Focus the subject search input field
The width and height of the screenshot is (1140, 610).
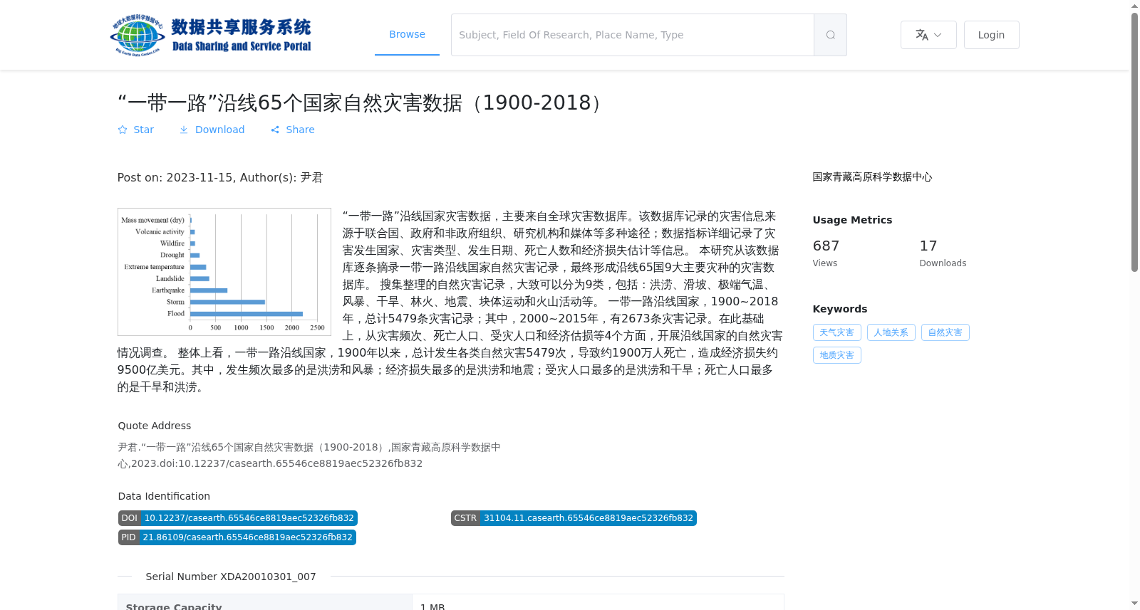pyautogui.click(x=633, y=35)
